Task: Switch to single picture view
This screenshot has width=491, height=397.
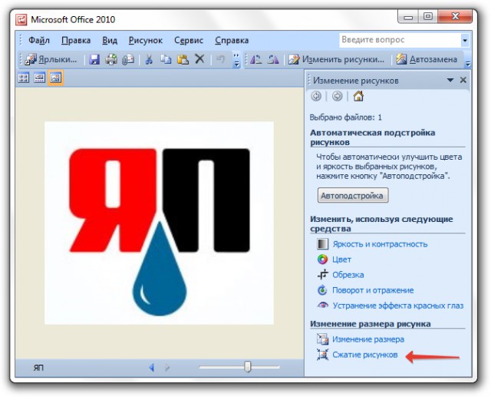Action: point(55,78)
